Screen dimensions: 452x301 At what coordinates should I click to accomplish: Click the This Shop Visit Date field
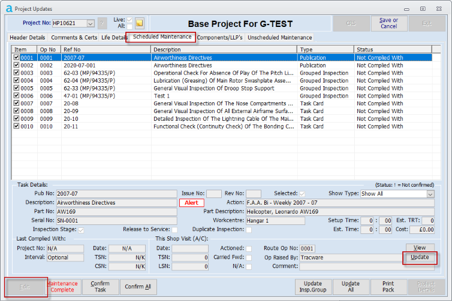(190, 248)
